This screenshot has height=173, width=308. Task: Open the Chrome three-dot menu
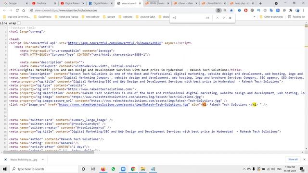tap(304, 11)
